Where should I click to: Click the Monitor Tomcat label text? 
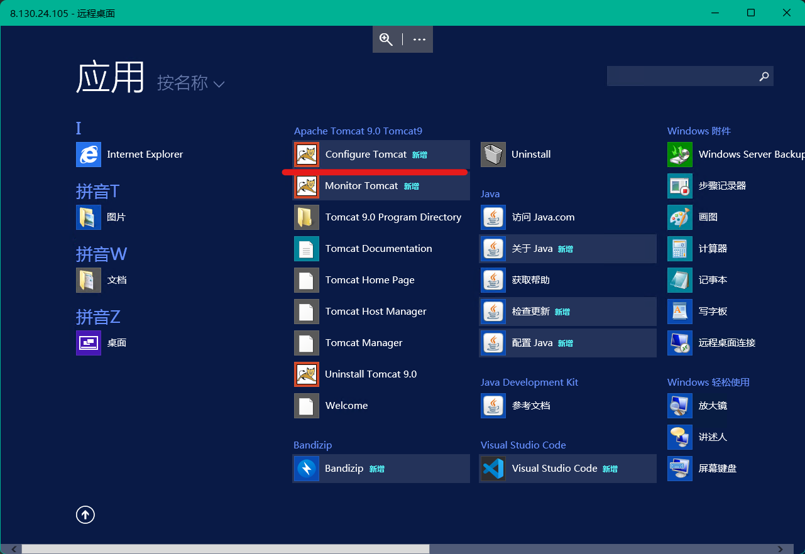tap(361, 186)
